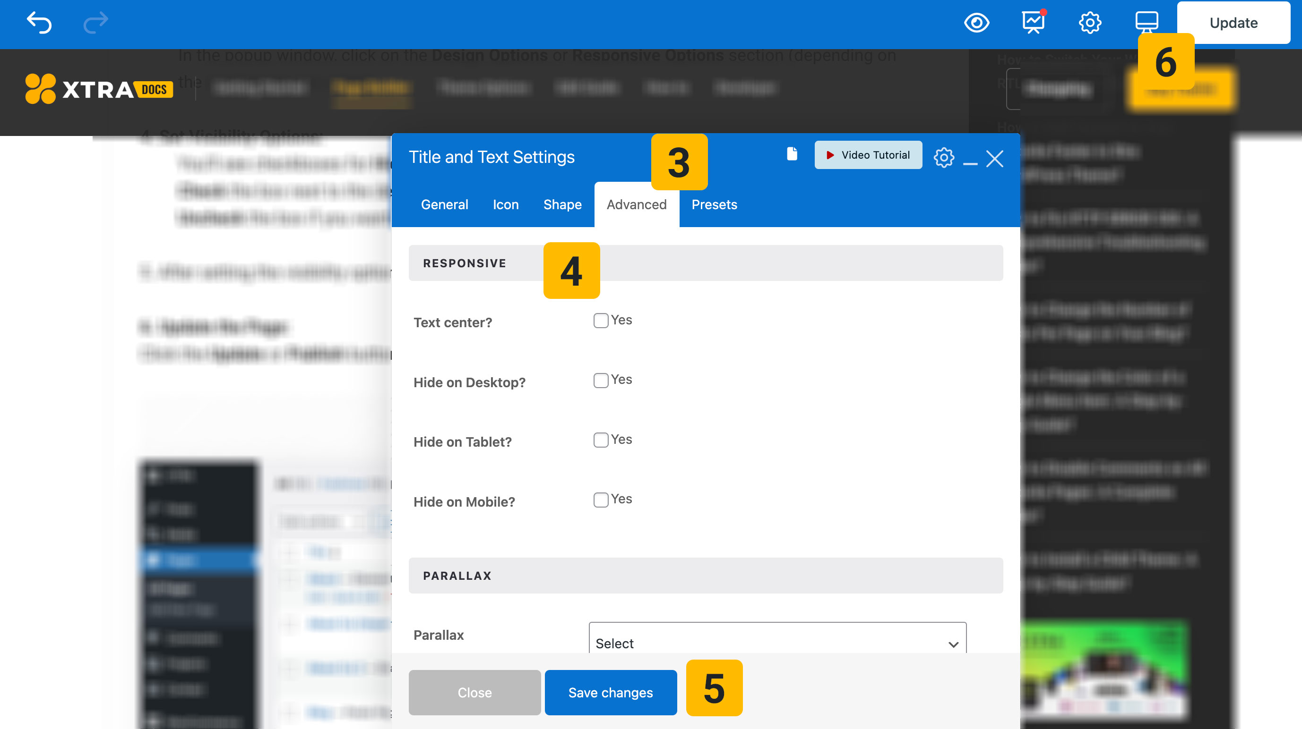Click the document icon in popup header
Viewport: 1302px width, 729px height.
pyautogui.click(x=792, y=154)
